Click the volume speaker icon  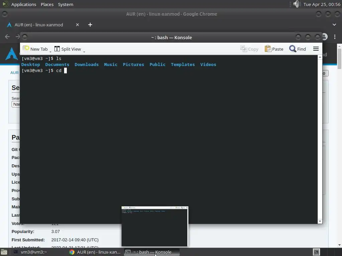tap(297, 4)
